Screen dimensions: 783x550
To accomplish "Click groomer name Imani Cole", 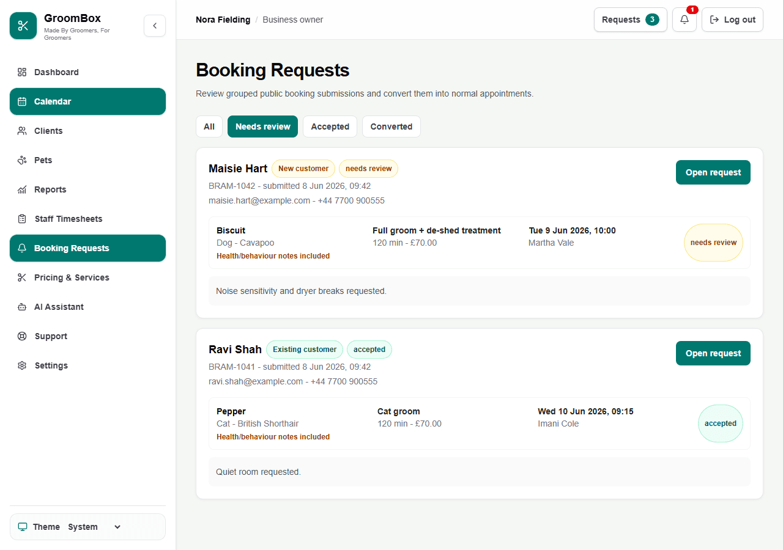I will (558, 424).
